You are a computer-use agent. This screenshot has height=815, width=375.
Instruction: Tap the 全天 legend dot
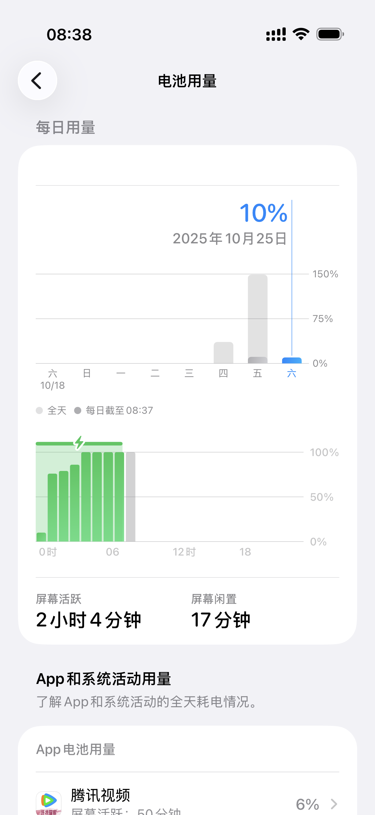tap(40, 410)
